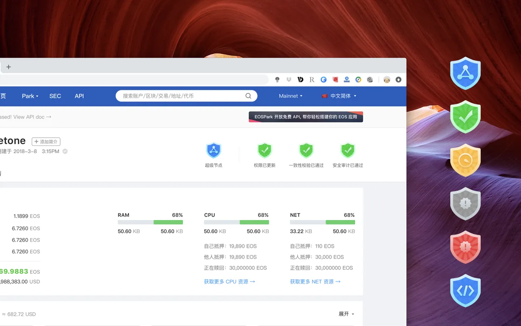Click the red square extension icon

335,80
